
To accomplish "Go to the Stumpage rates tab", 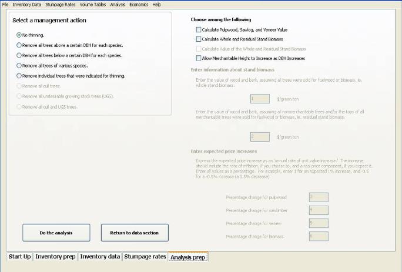I will tap(145, 257).
